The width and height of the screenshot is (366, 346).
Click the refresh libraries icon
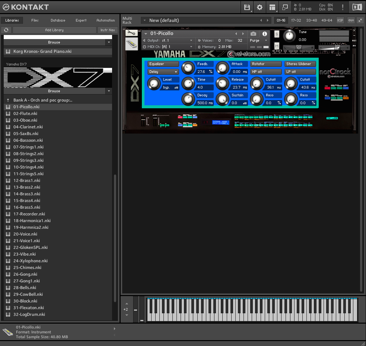click(6, 30)
